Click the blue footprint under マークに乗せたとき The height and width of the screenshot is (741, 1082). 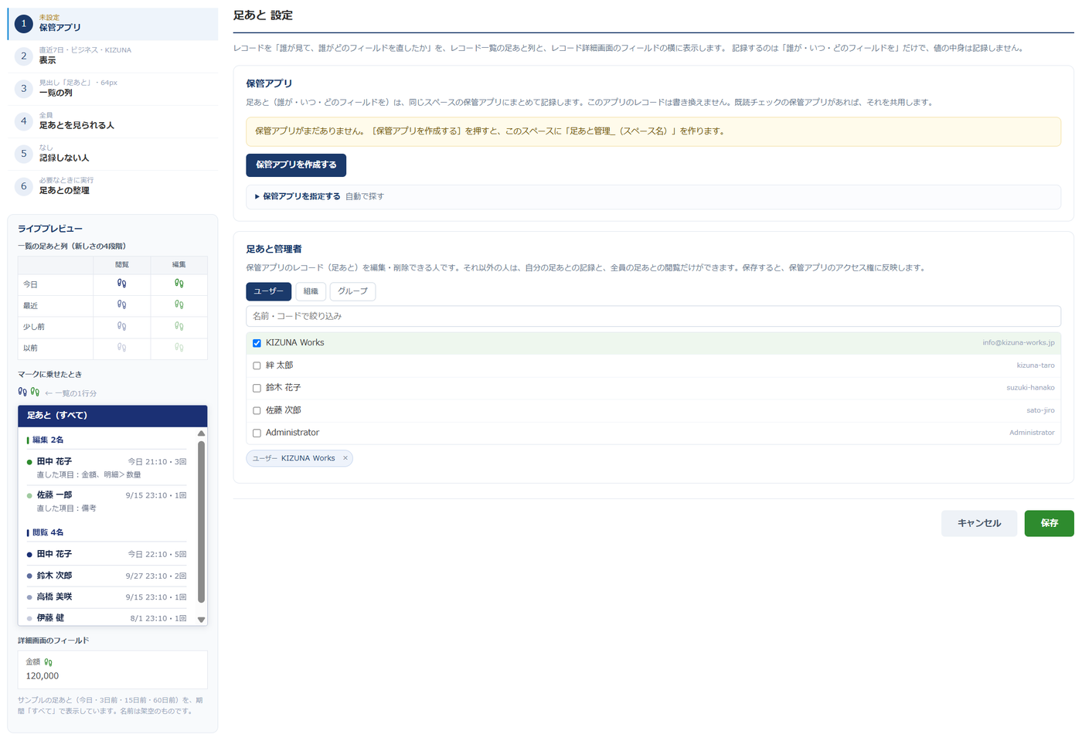[x=22, y=393]
